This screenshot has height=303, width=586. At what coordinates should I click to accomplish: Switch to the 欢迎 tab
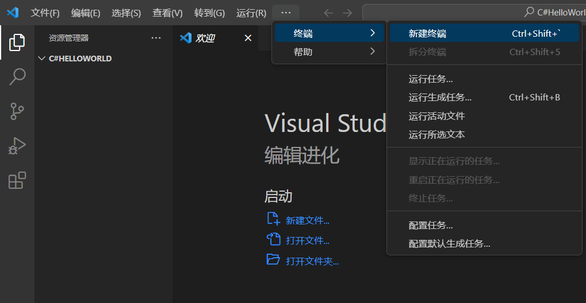coord(215,38)
